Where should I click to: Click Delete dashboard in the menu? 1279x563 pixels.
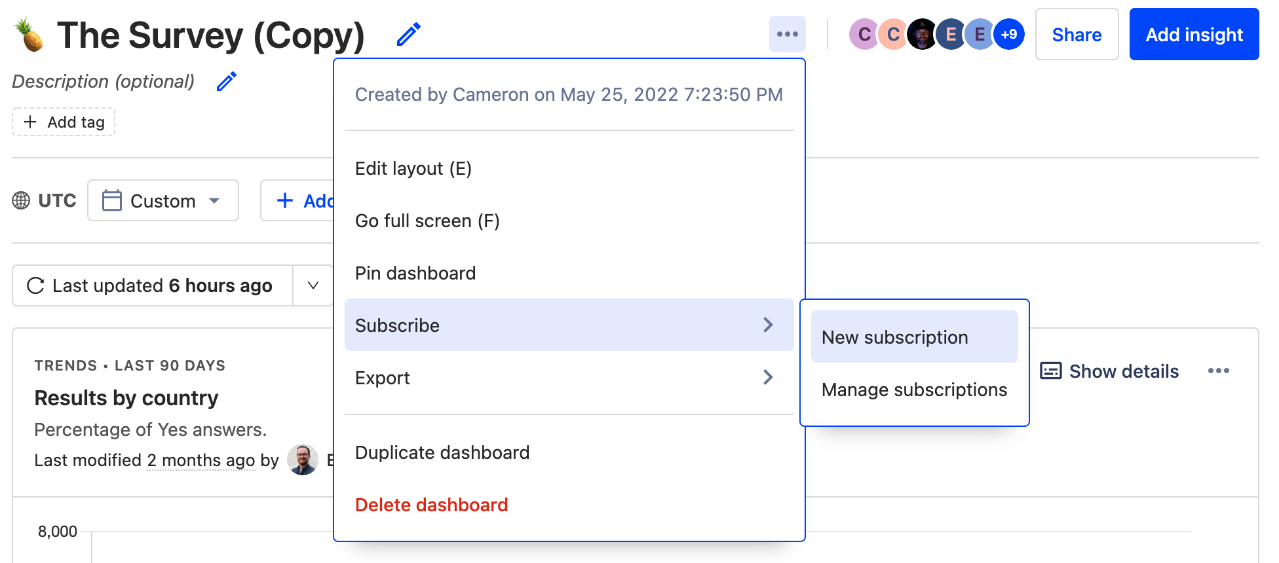coord(431,505)
